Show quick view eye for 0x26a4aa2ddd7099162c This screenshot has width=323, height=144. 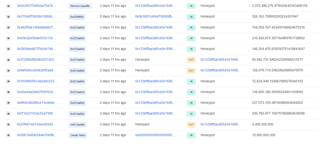coord(8,92)
